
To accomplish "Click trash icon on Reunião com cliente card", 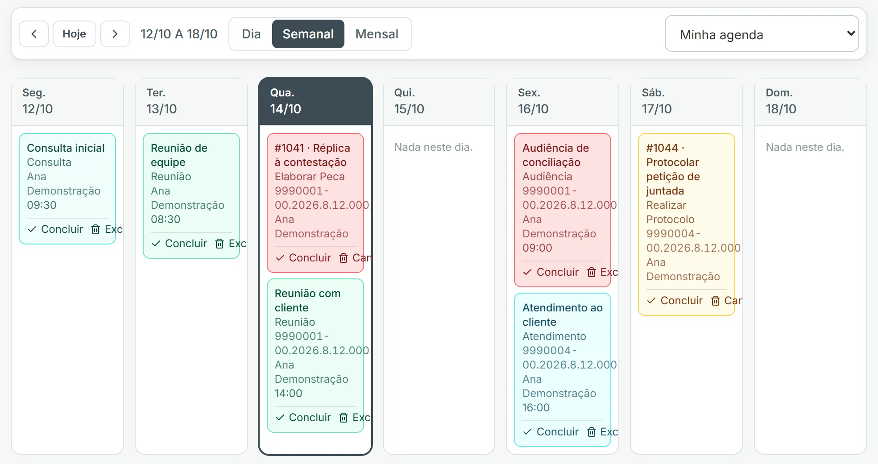I will coord(344,418).
